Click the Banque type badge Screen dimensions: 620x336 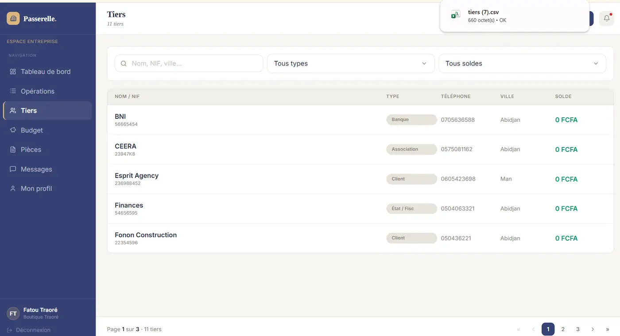click(411, 120)
